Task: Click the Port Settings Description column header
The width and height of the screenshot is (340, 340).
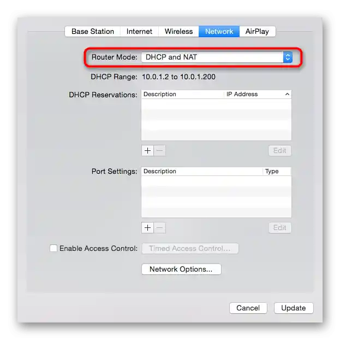Action: (x=202, y=172)
